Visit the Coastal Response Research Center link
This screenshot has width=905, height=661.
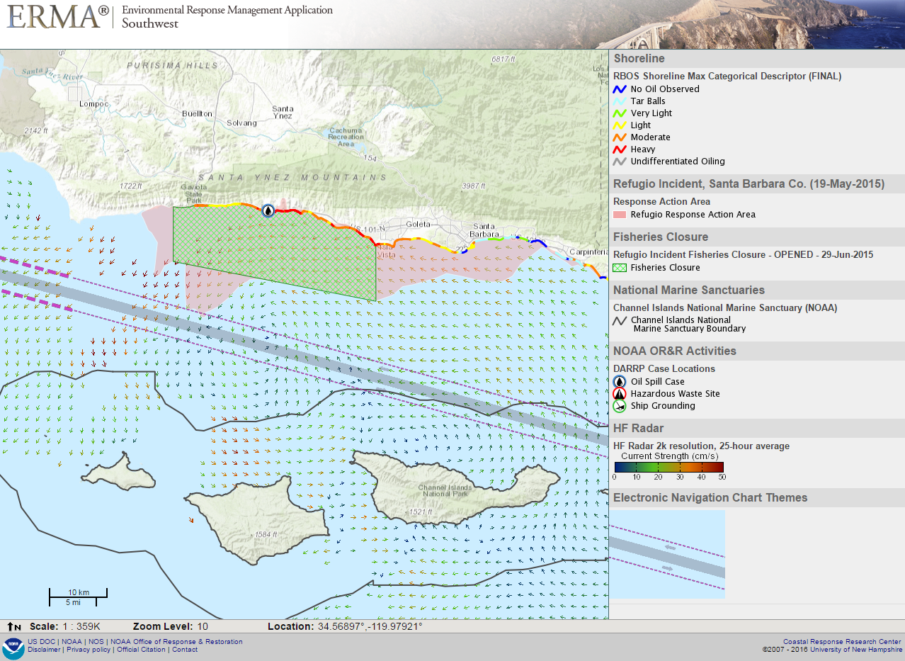pyautogui.click(x=842, y=641)
